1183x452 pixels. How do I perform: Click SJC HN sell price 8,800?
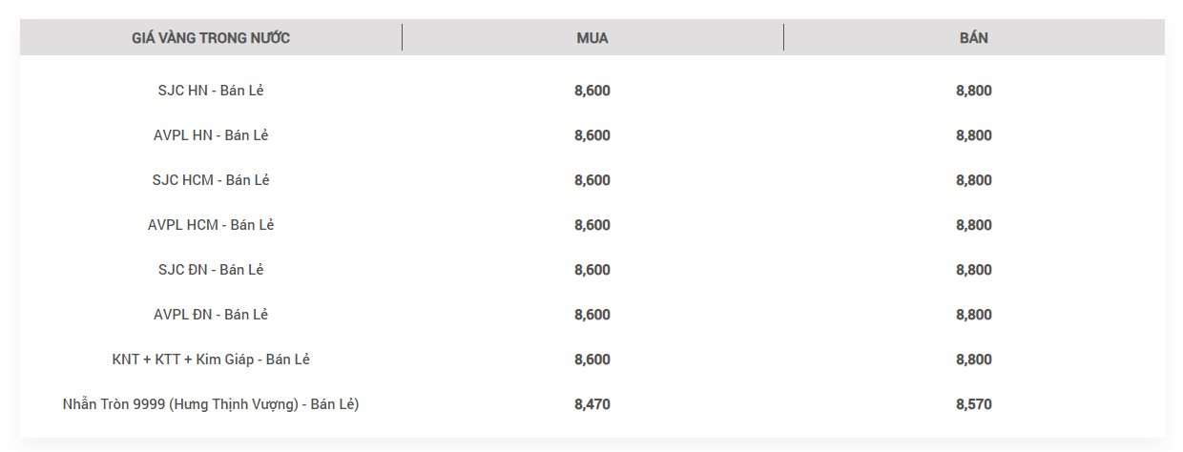tap(974, 91)
